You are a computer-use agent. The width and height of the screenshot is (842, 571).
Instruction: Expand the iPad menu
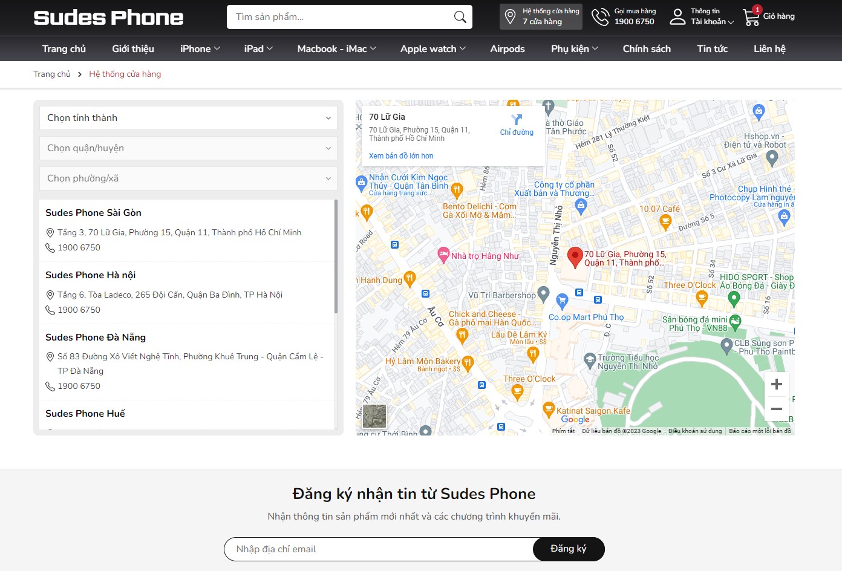(258, 49)
